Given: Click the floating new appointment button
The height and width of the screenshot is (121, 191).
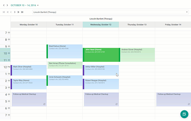Looking at the screenshot, I should 184,114.
